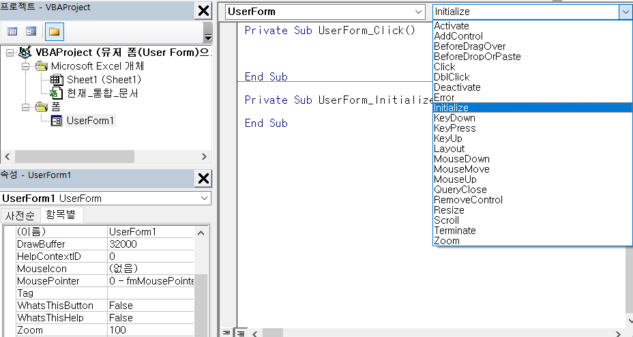Click project pane scroll left arrow
Viewport: 633px width, 337px height.
8,157
